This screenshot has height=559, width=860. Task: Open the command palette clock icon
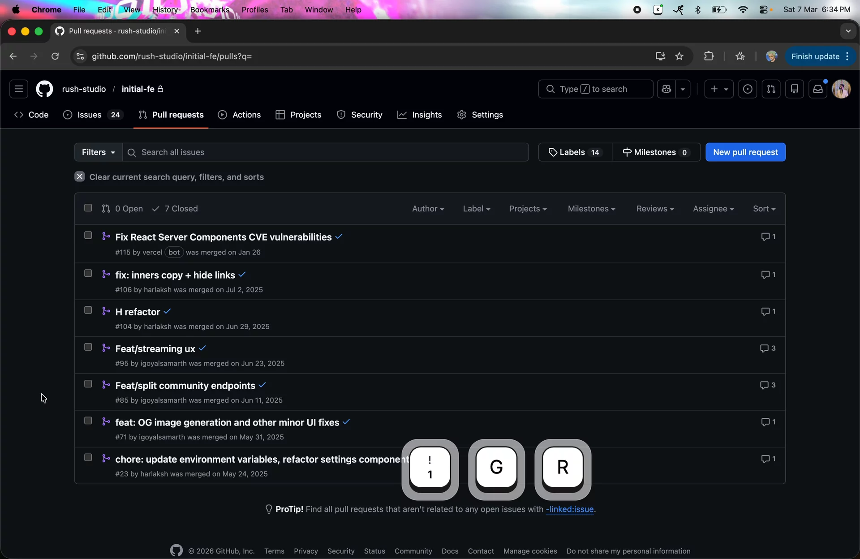(748, 89)
